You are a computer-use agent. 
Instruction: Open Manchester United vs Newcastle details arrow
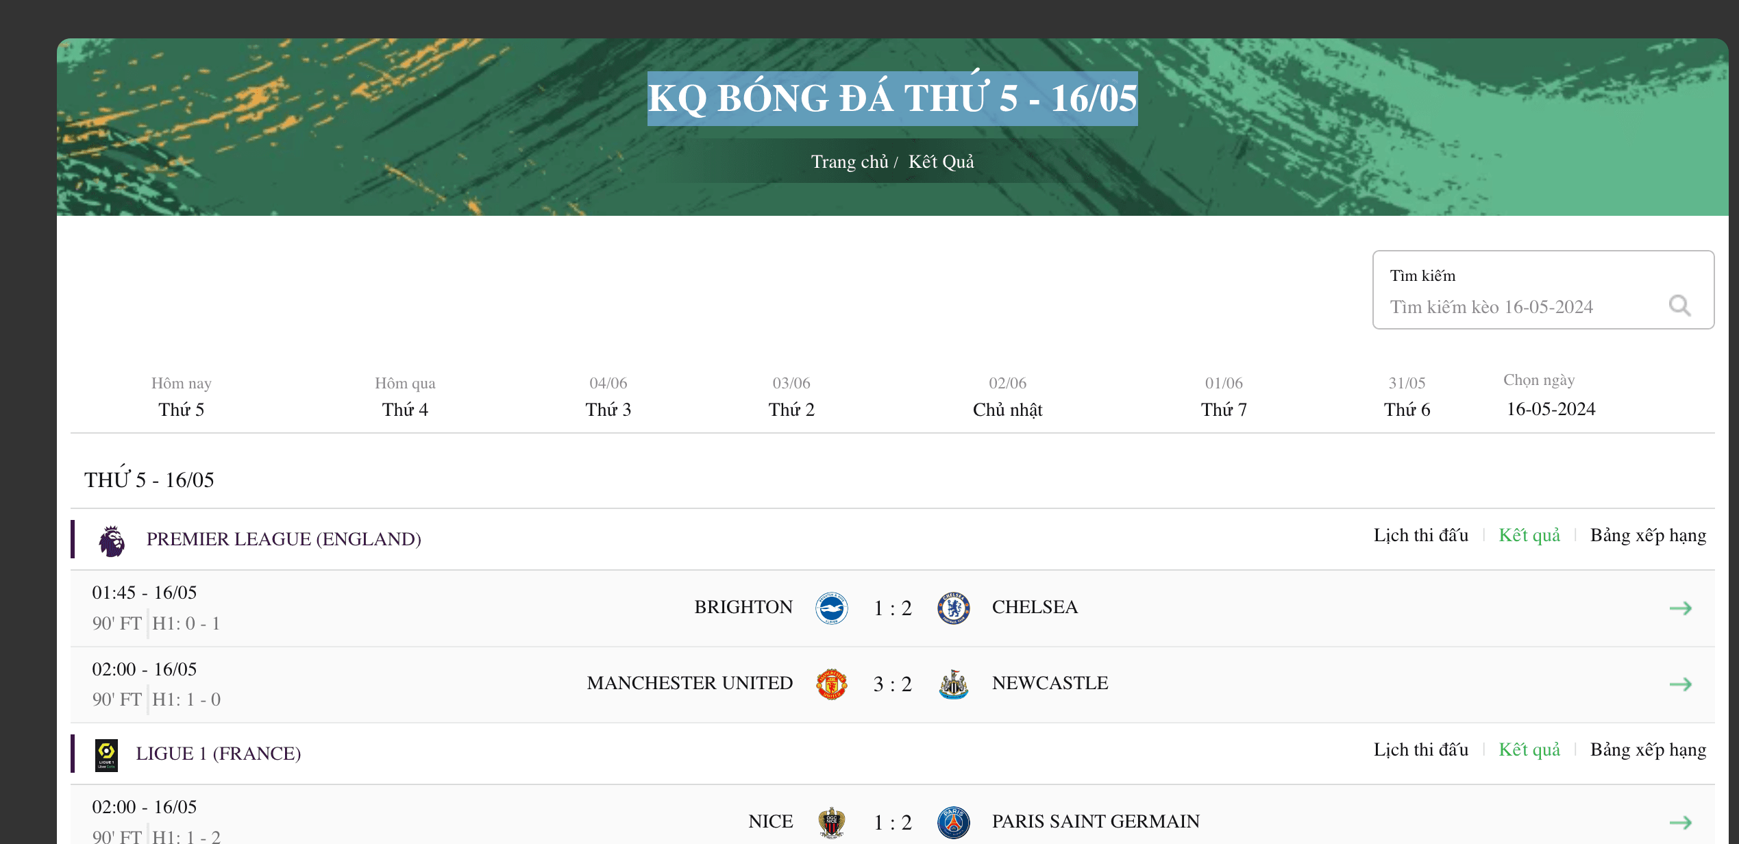click(x=1680, y=684)
